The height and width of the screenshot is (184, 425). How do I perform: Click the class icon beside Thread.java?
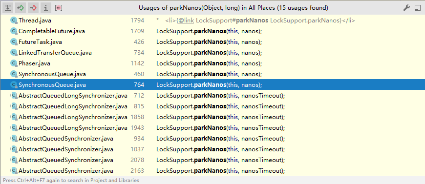[14, 20]
